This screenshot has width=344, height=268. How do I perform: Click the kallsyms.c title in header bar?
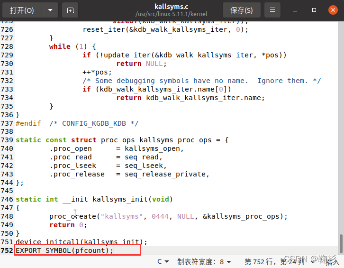(172, 6)
